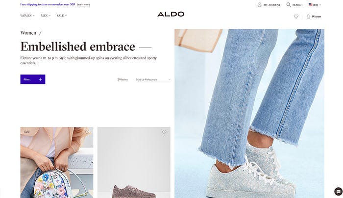Open the My Account user icon
343x198 pixels.
click(259, 4)
